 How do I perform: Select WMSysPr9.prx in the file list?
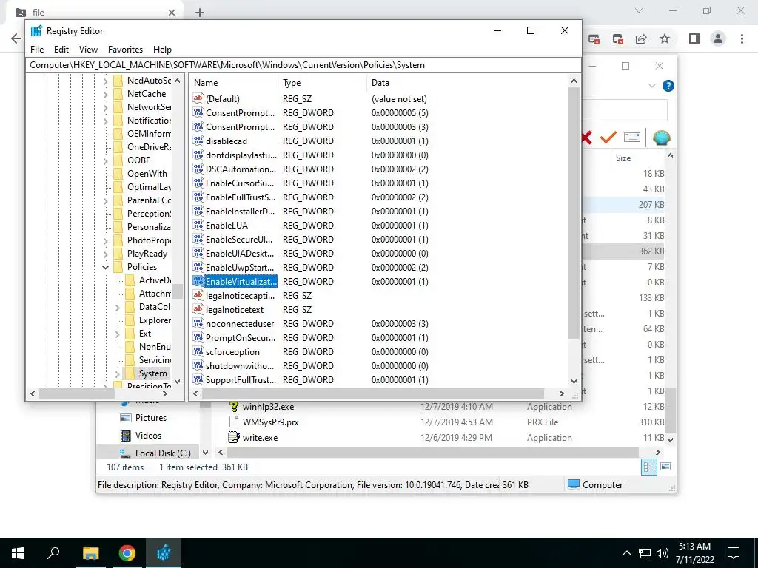point(270,422)
